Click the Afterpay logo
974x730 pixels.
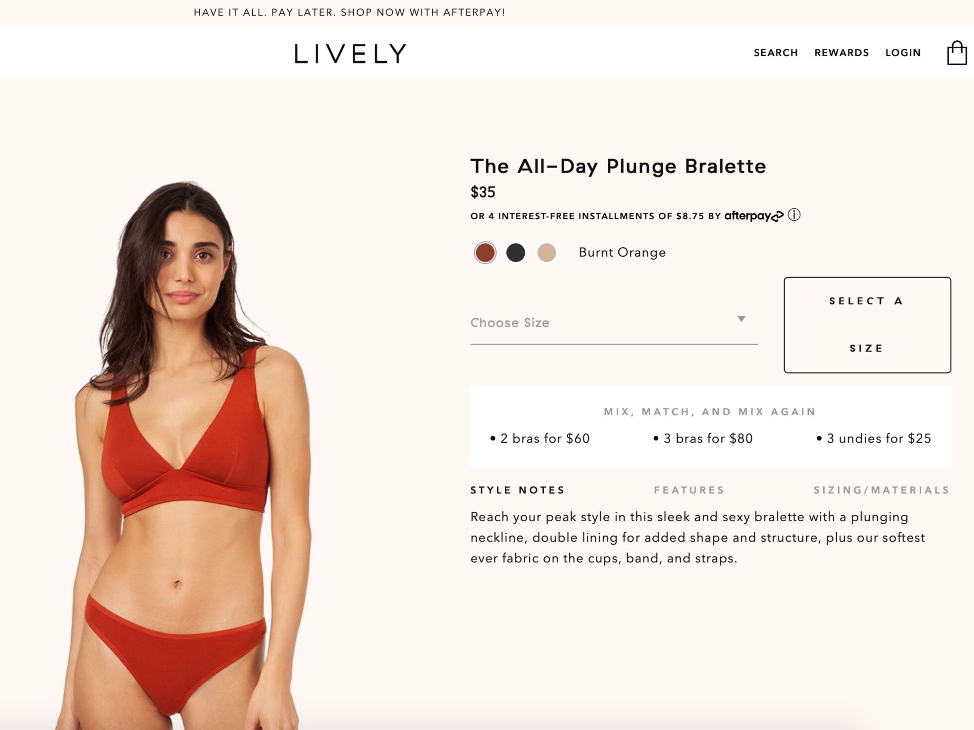(x=754, y=216)
